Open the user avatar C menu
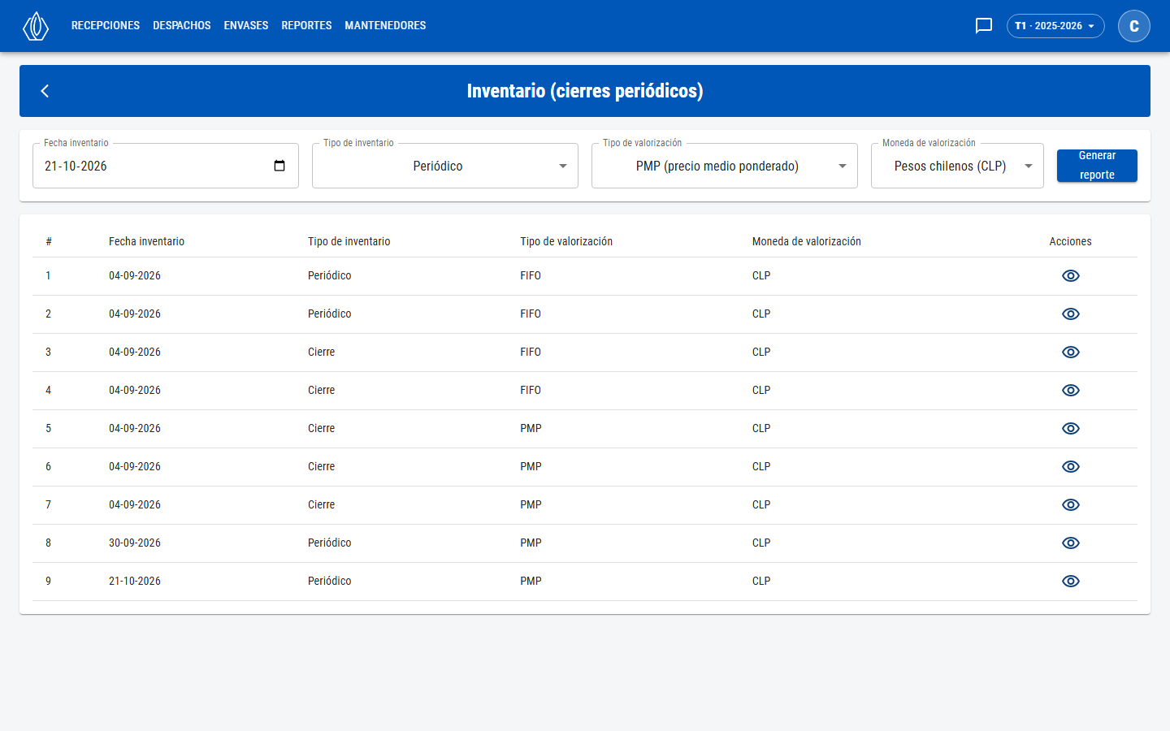Screen dimensions: 1170x731 [x=1134, y=26]
